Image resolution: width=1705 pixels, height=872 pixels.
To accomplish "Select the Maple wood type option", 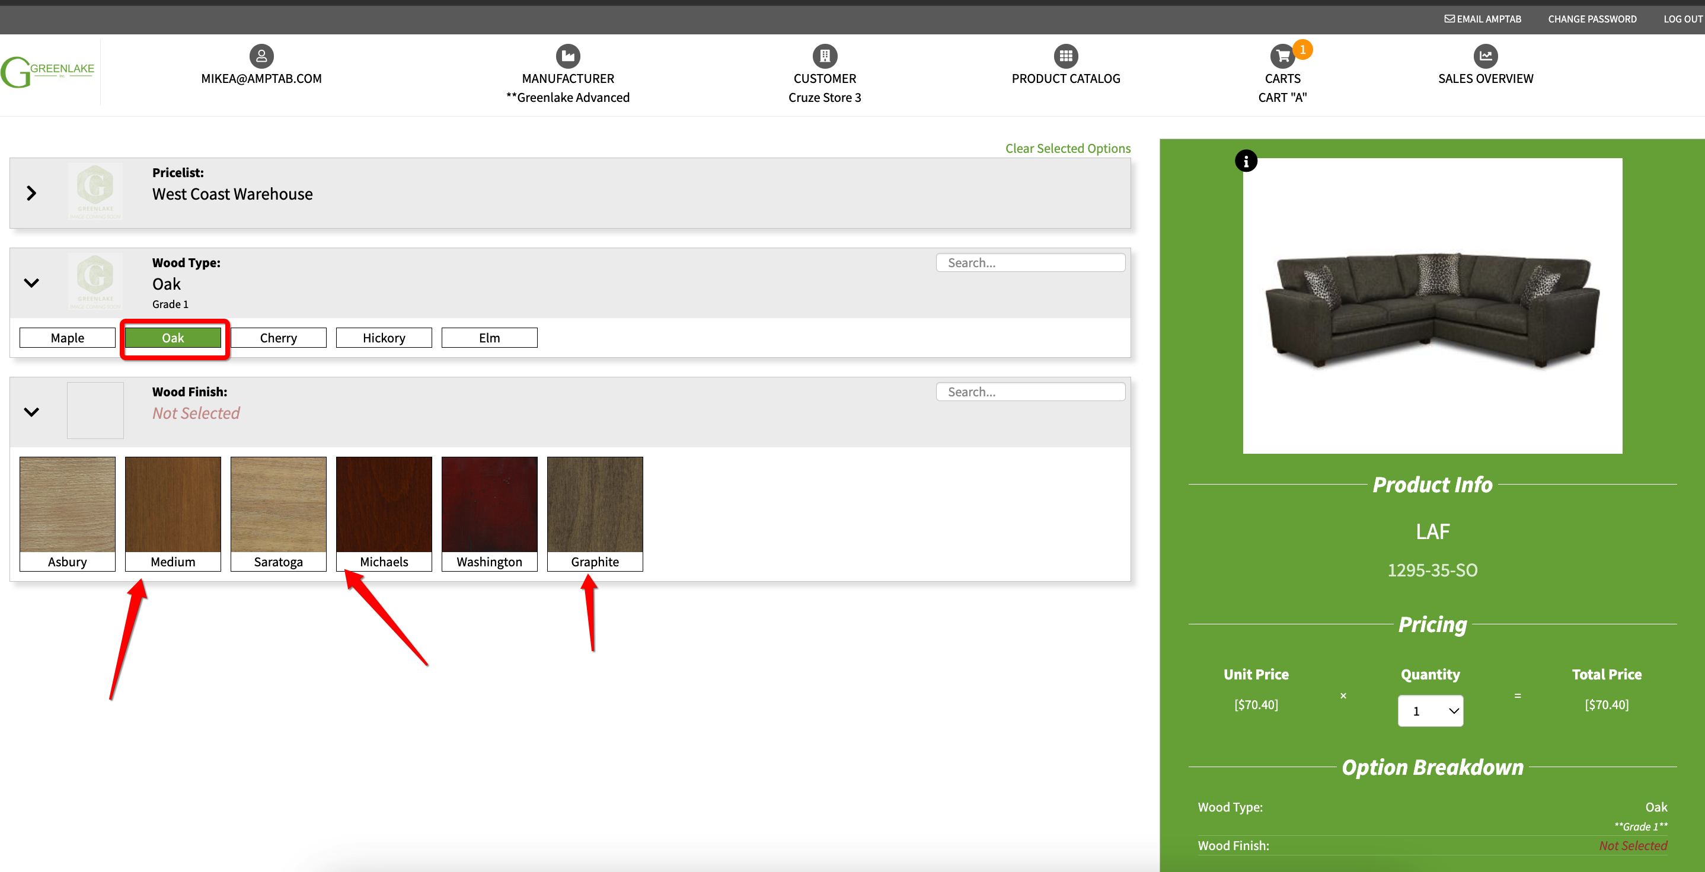I will click(68, 338).
